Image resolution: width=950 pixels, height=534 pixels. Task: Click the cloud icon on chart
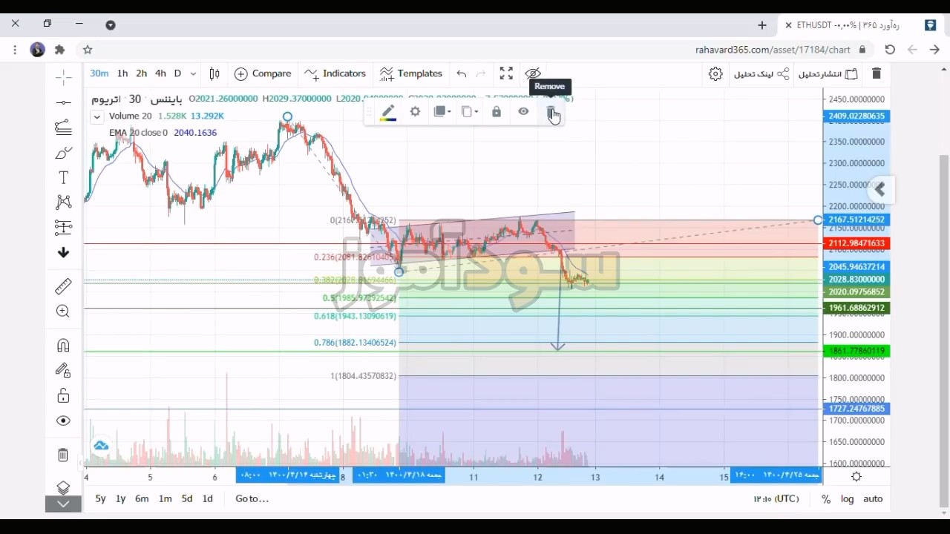[x=101, y=446]
